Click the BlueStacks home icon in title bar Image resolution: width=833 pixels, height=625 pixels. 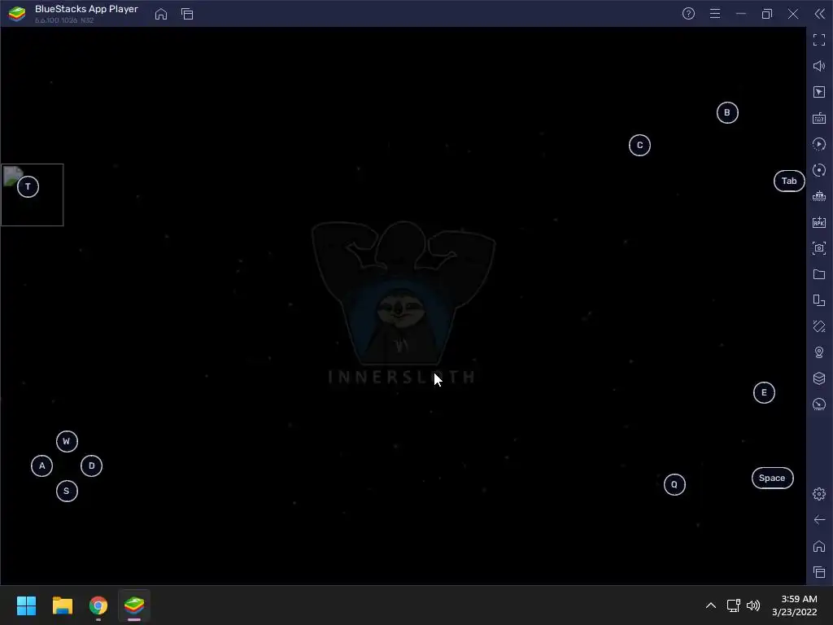tap(161, 14)
